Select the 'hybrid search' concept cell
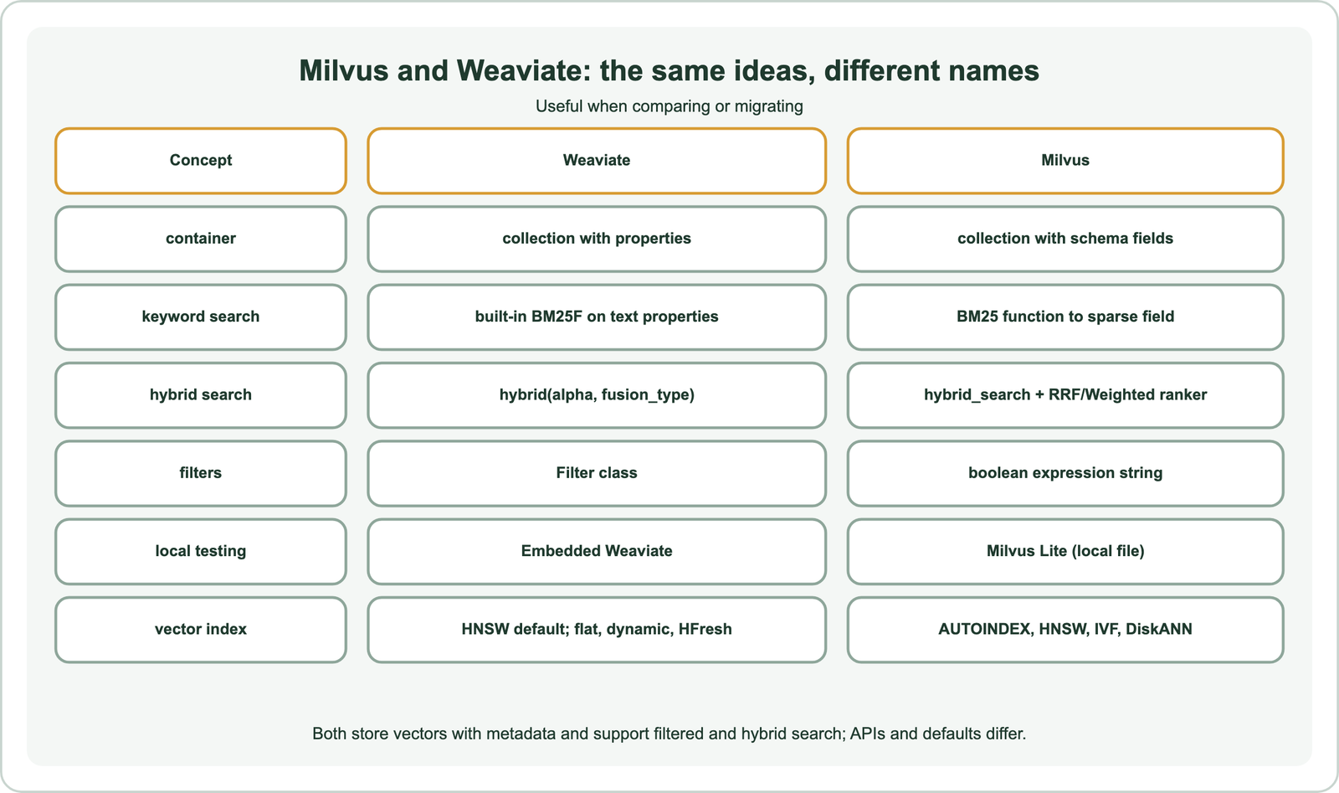 [x=201, y=395]
